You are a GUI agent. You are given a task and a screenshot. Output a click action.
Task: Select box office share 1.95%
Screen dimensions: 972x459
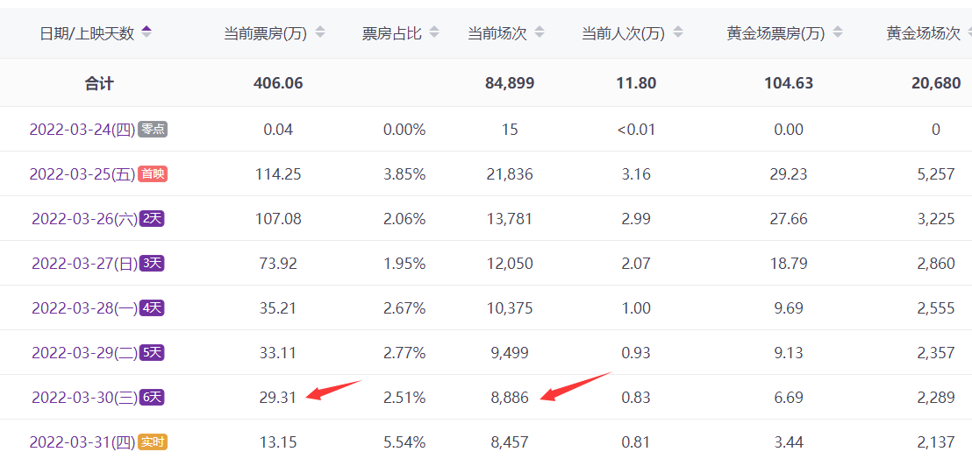404,264
